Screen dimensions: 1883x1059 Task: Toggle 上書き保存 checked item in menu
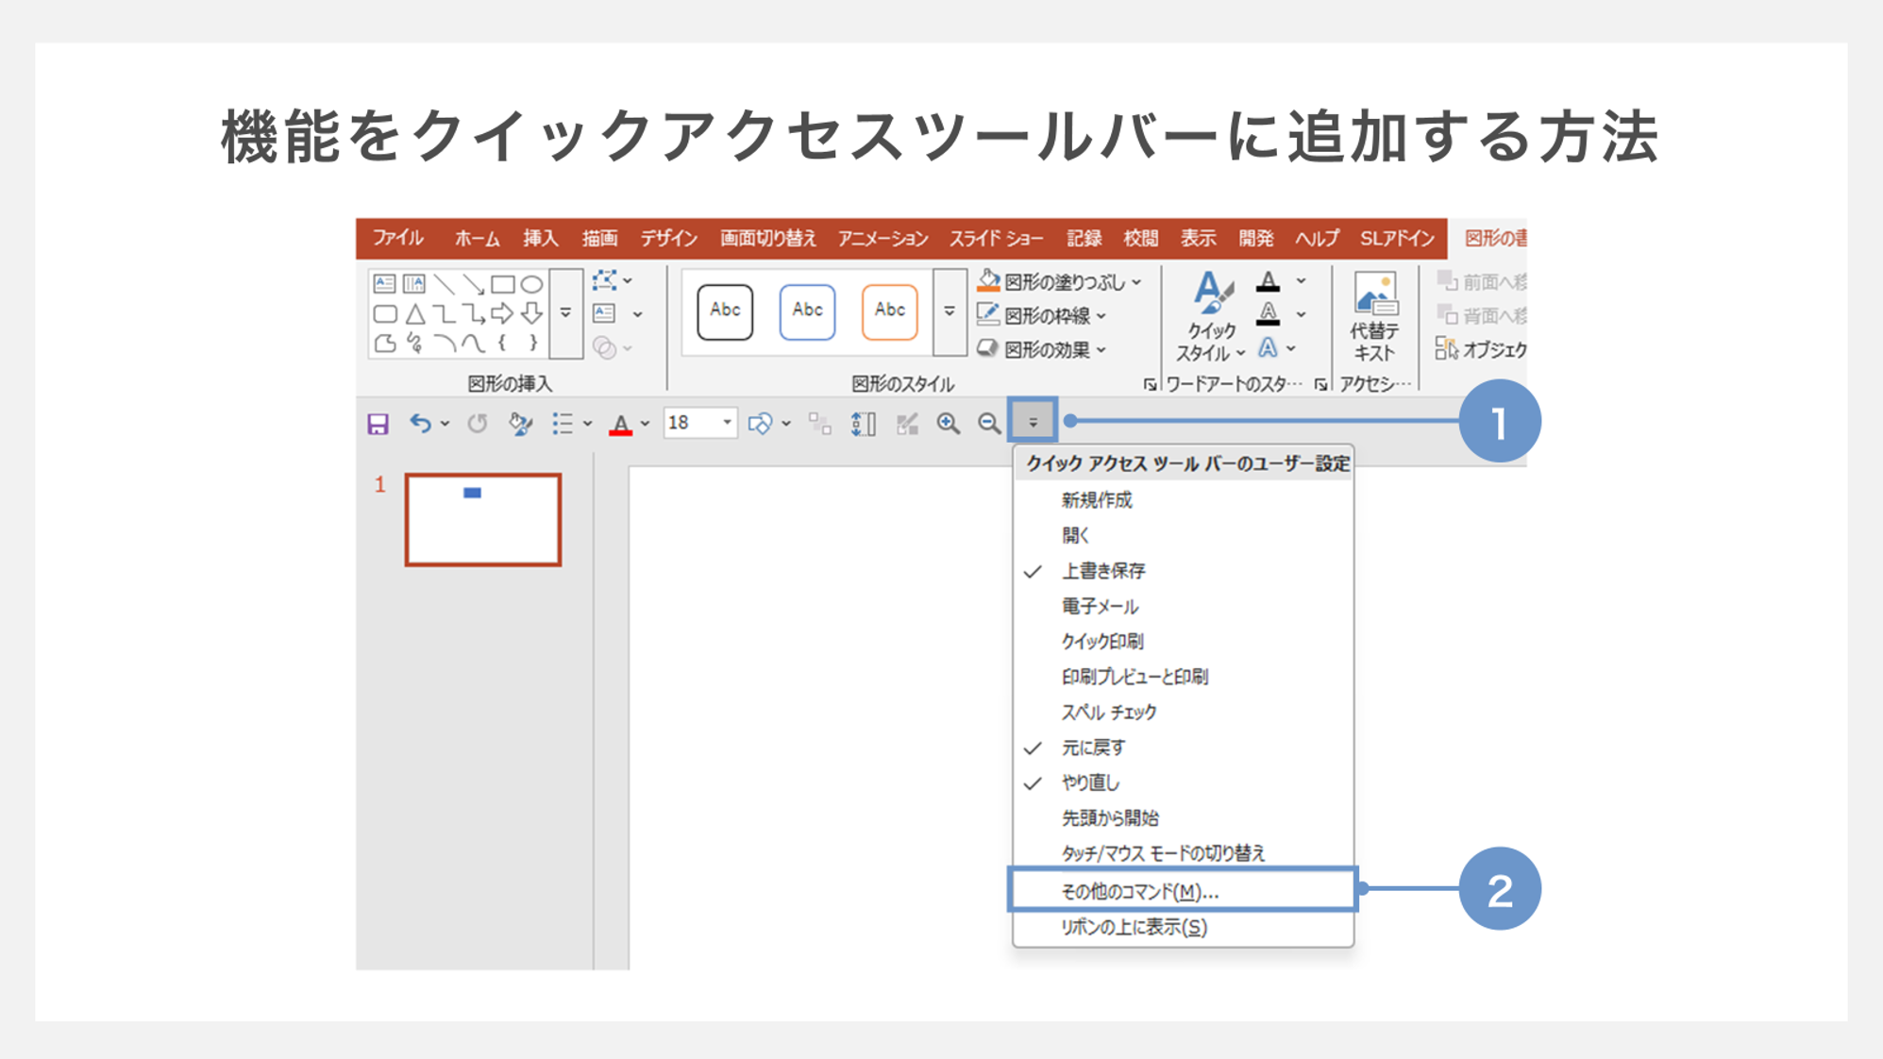pos(1183,571)
